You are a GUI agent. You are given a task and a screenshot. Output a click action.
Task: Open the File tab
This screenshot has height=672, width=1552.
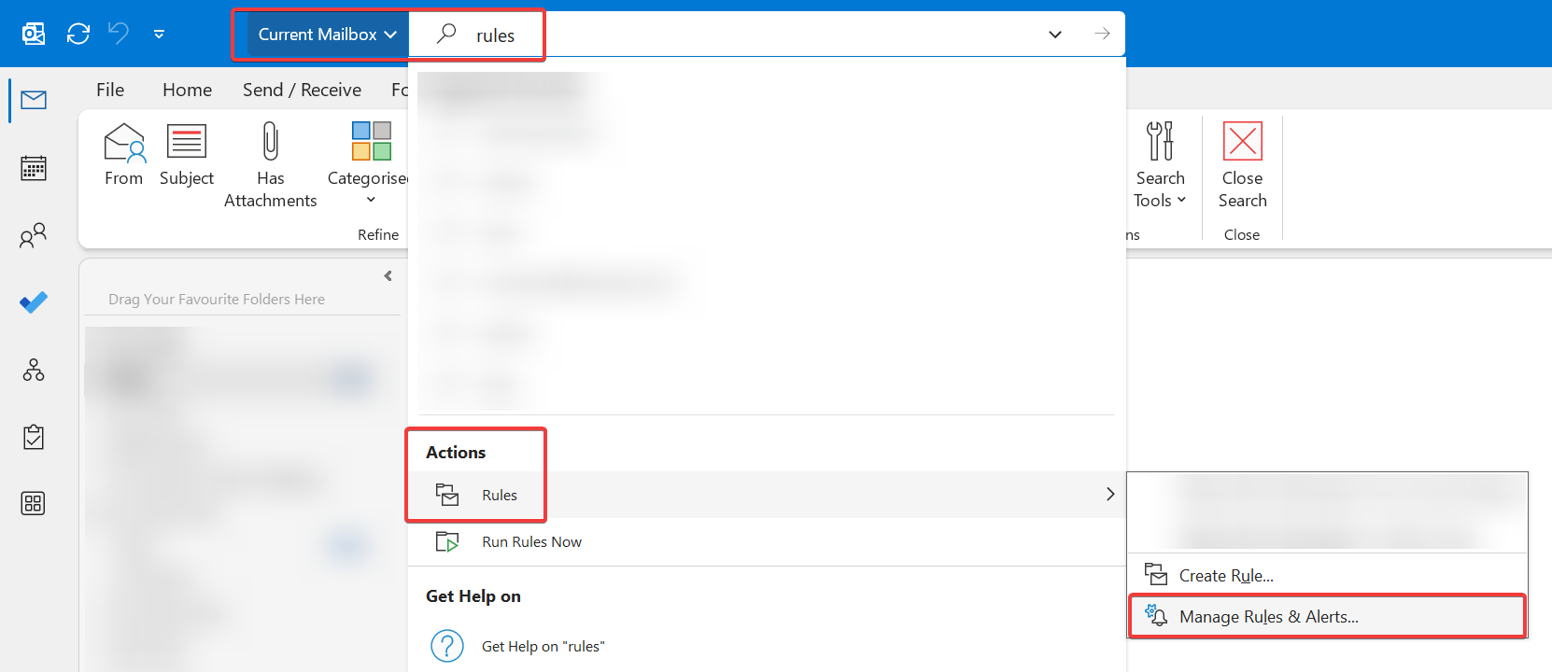[110, 90]
